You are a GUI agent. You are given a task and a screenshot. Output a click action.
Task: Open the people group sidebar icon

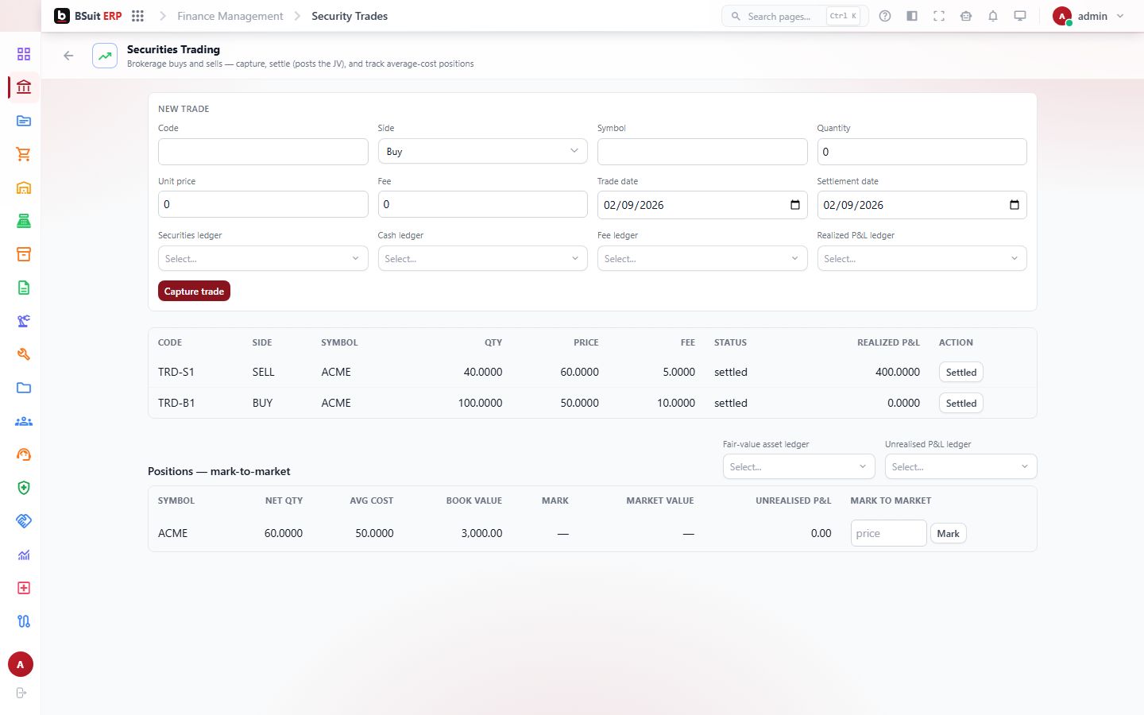24,421
